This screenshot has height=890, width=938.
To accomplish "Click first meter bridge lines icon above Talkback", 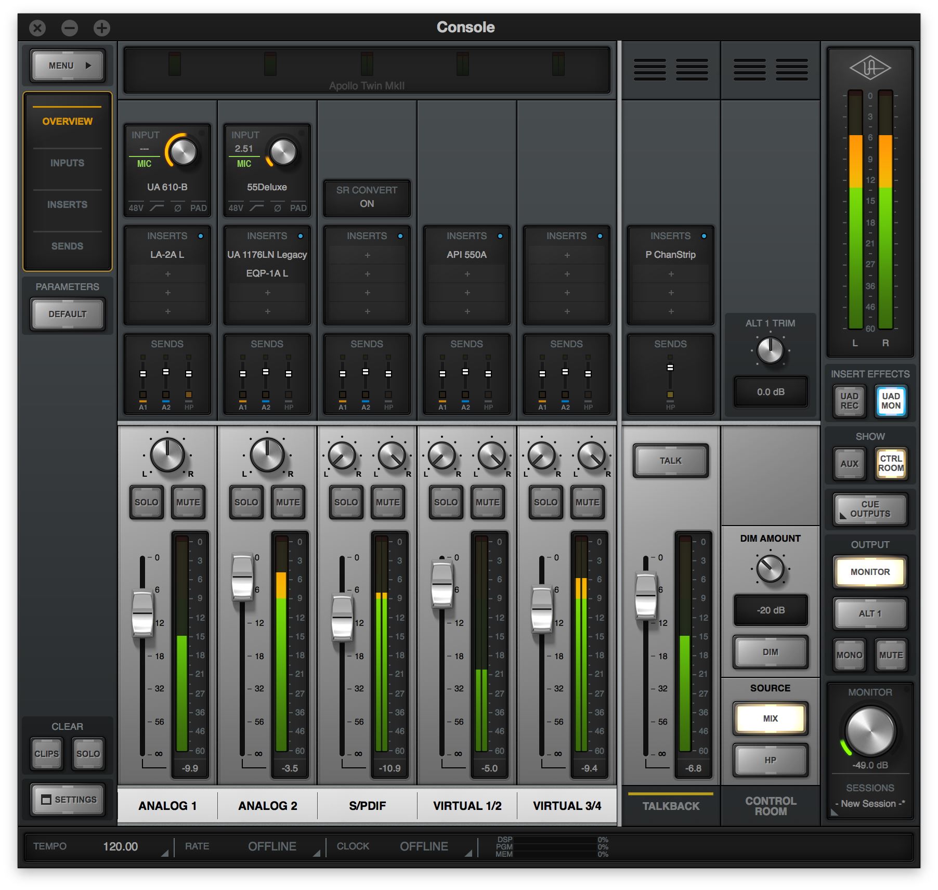I will pyautogui.click(x=650, y=70).
